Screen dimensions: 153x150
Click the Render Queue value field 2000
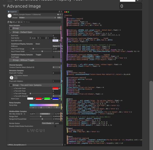pos(59,123)
